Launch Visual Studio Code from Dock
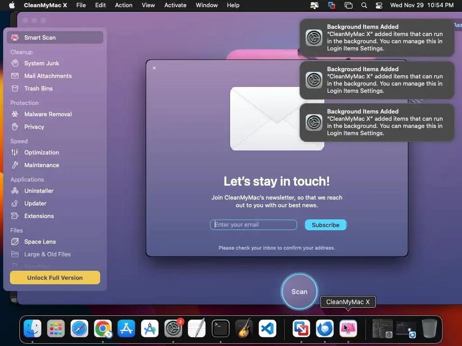This screenshot has height=346, width=462. pos(268,328)
